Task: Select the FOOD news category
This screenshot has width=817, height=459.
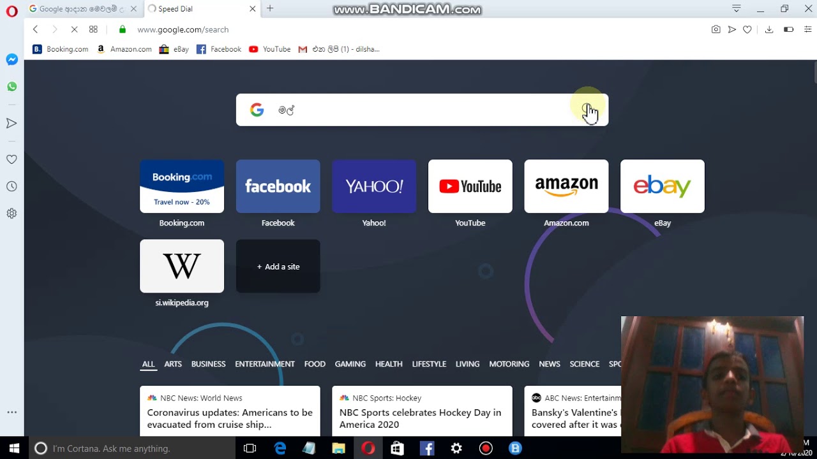Action: [x=315, y=364]
